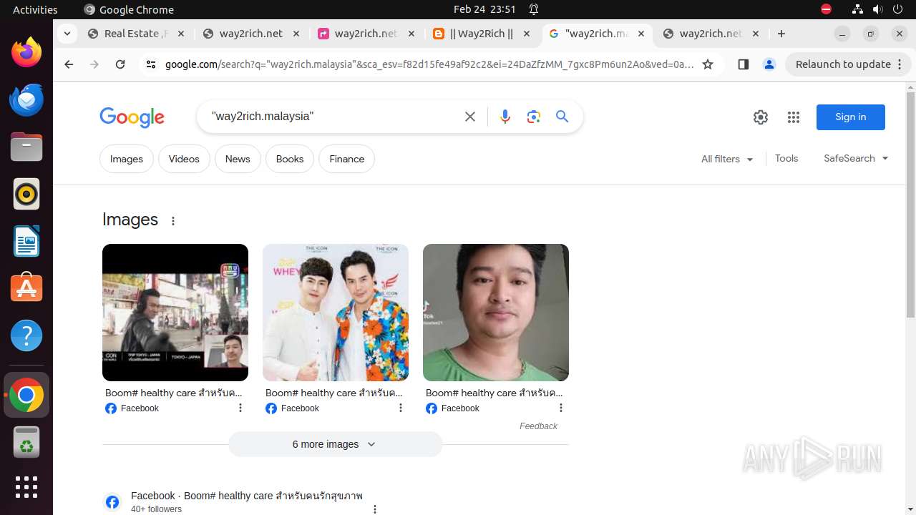Open man in green shirt thumbnail
The width and height of the screenshot is (916, 515).
tap(496, 313)
